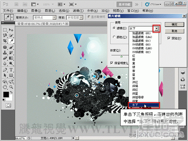The width and height of the screenshot is (188, 141).
Task: Toggle the 显示取样环 checkbox
Action: click(x=89, y=17)
